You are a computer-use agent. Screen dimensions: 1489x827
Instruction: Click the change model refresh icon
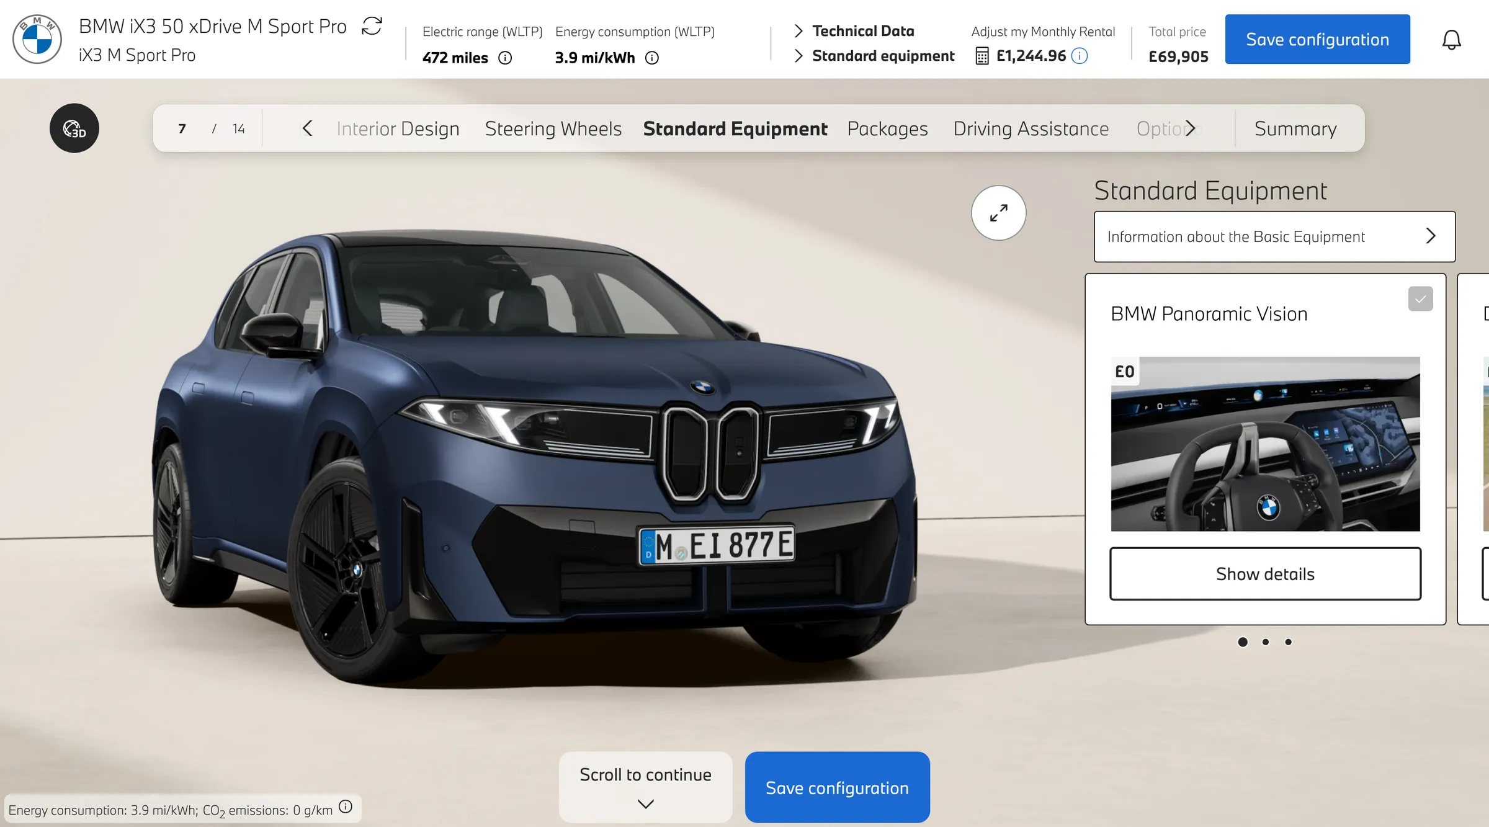[x=372, y=26]
